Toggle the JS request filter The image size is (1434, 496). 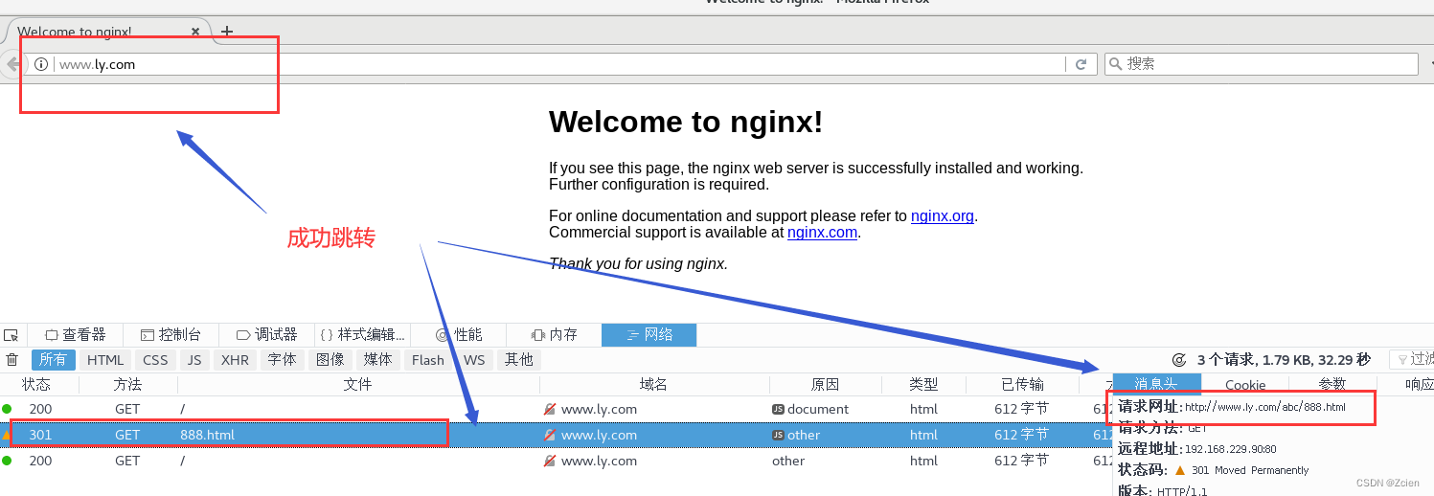(x=194, y=360)
